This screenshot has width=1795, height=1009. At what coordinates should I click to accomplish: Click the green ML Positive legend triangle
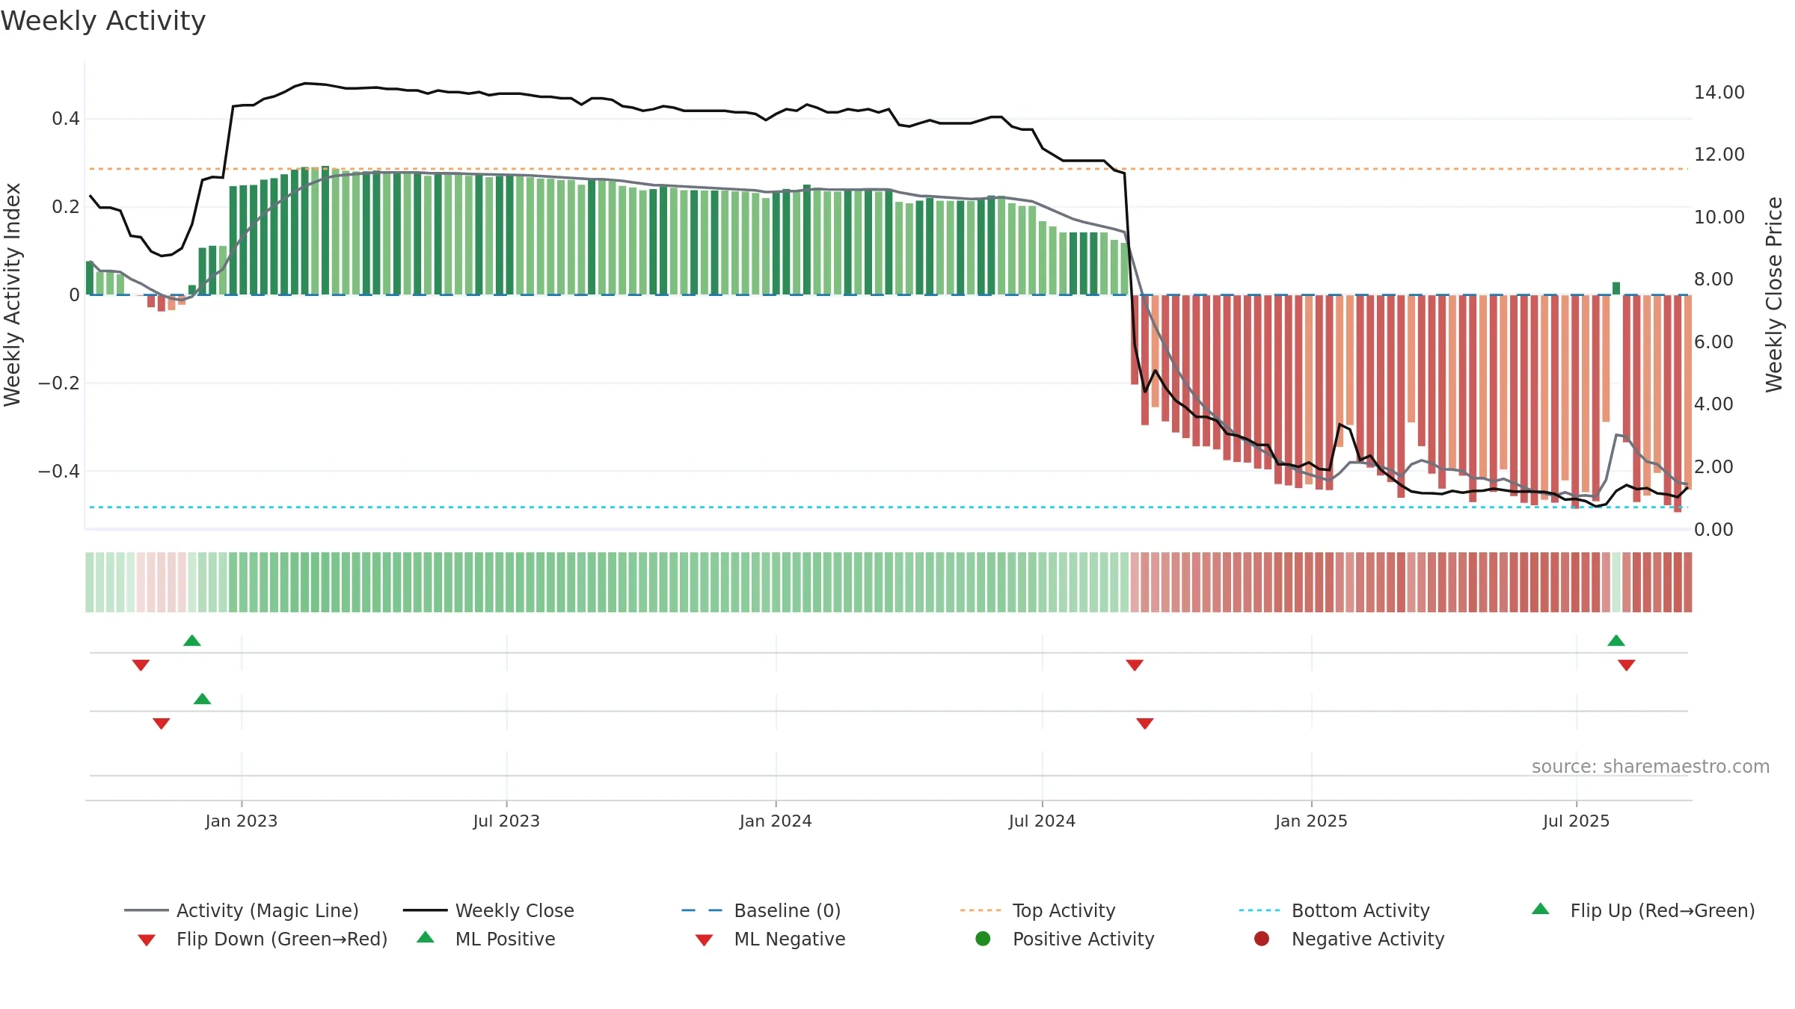(426, 937)
